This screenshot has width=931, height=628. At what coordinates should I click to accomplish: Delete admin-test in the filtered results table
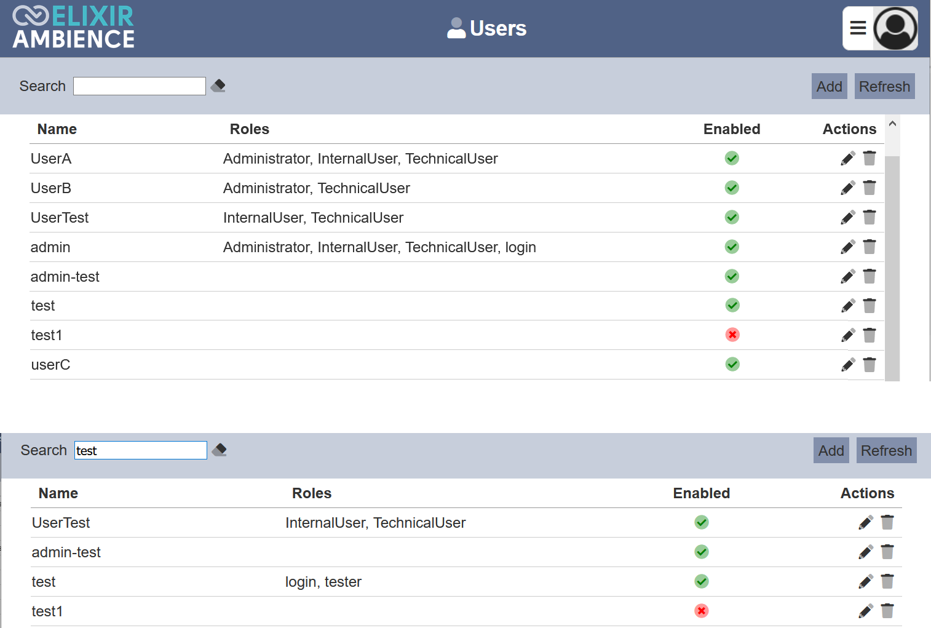(x=887, y=552)
